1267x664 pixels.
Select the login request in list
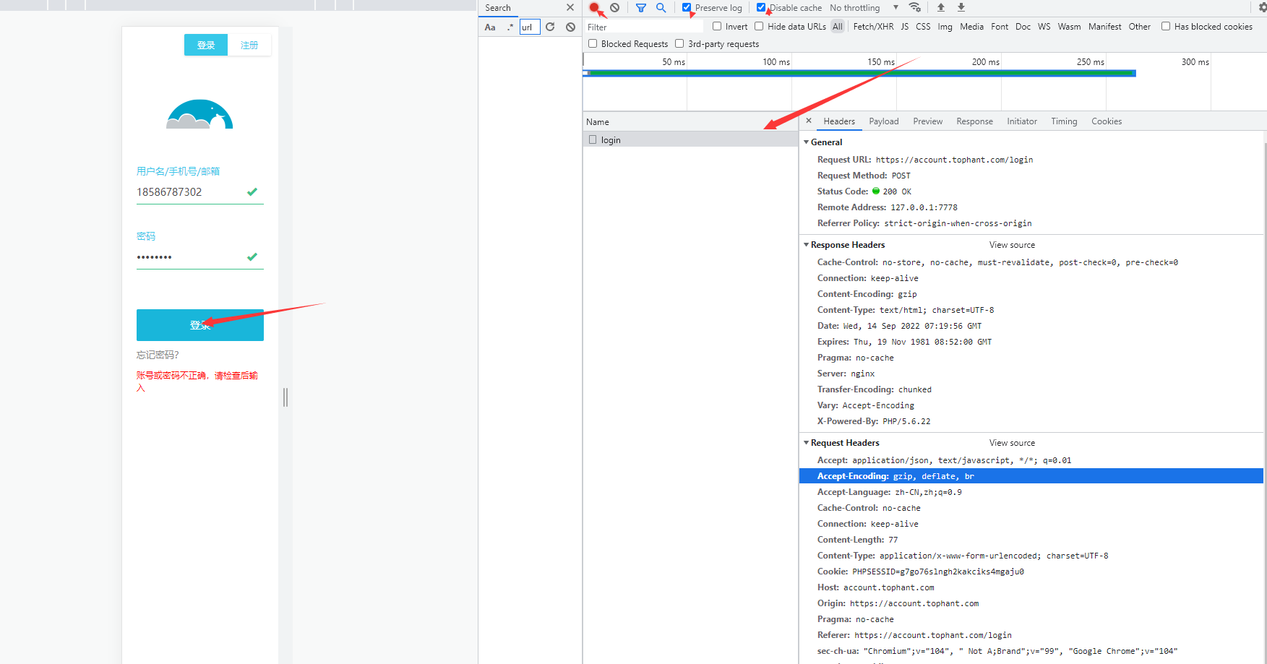point(690,140)
